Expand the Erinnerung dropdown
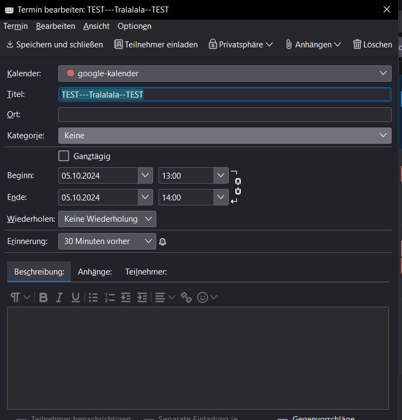 pyautogui.click(x=107, y=241)
